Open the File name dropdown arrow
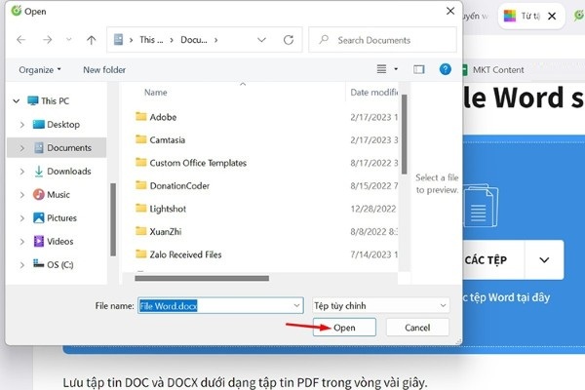 point(296,305)
